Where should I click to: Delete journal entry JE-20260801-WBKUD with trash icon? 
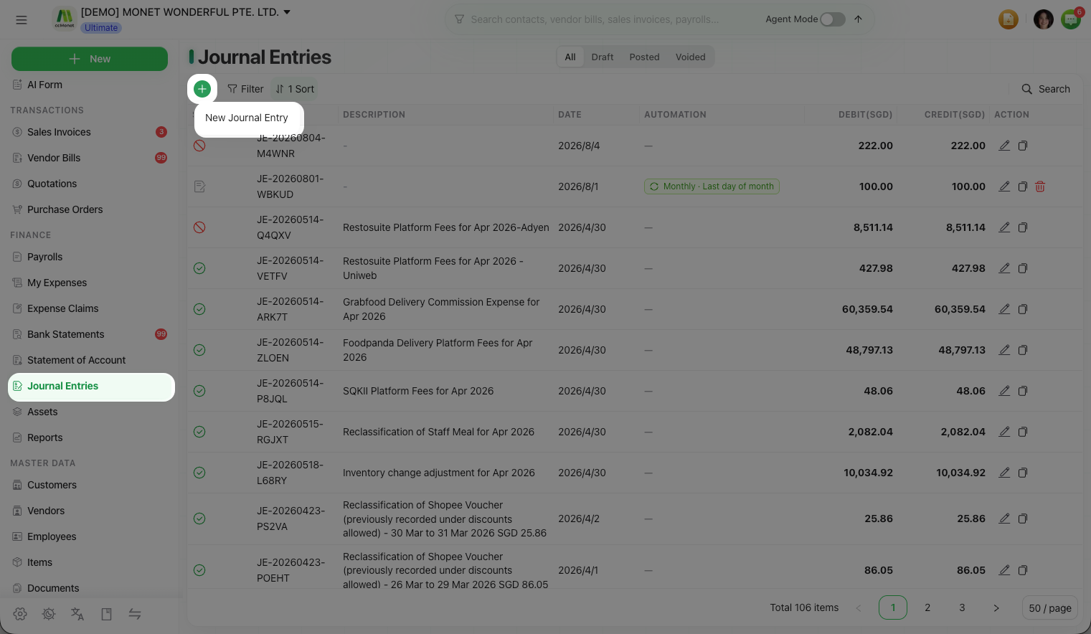[x=1040, y=186]
